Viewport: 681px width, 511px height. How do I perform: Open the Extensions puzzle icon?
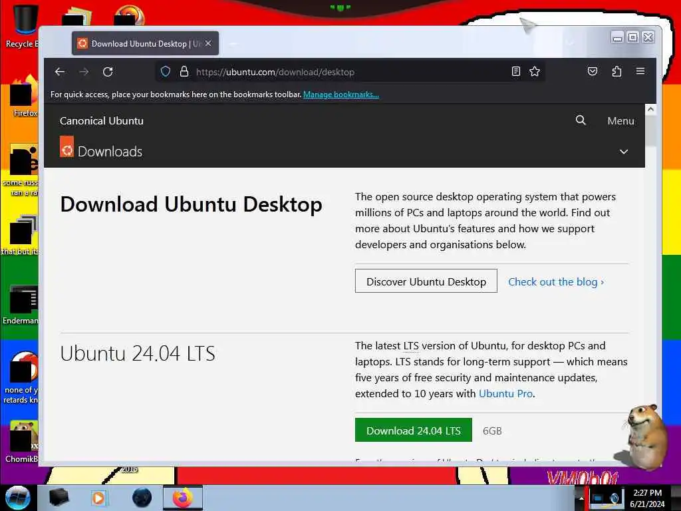[616, 71]
